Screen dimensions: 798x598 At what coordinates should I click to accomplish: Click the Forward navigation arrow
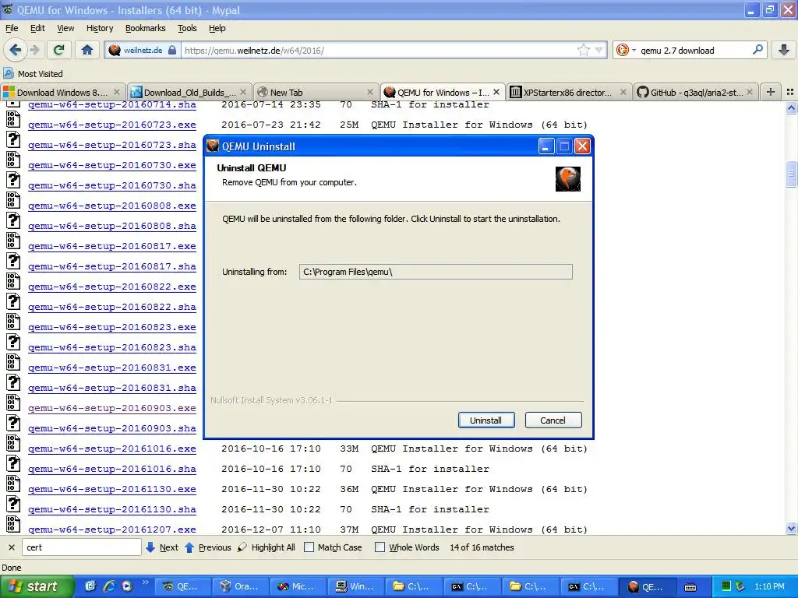point(34,50)
